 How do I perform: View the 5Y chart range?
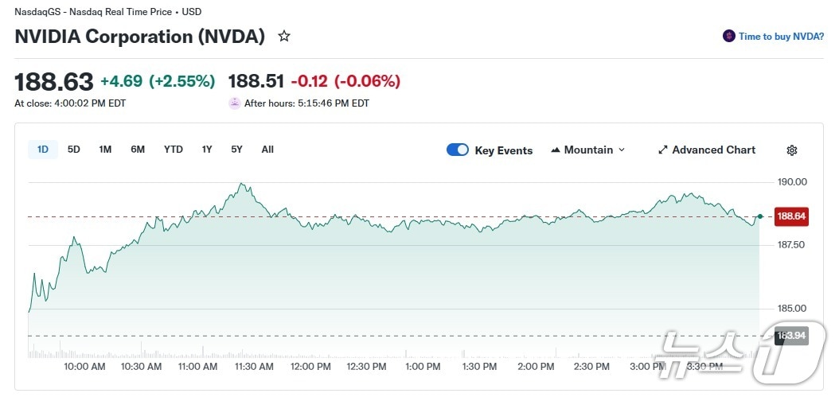(x=236, y=150)
